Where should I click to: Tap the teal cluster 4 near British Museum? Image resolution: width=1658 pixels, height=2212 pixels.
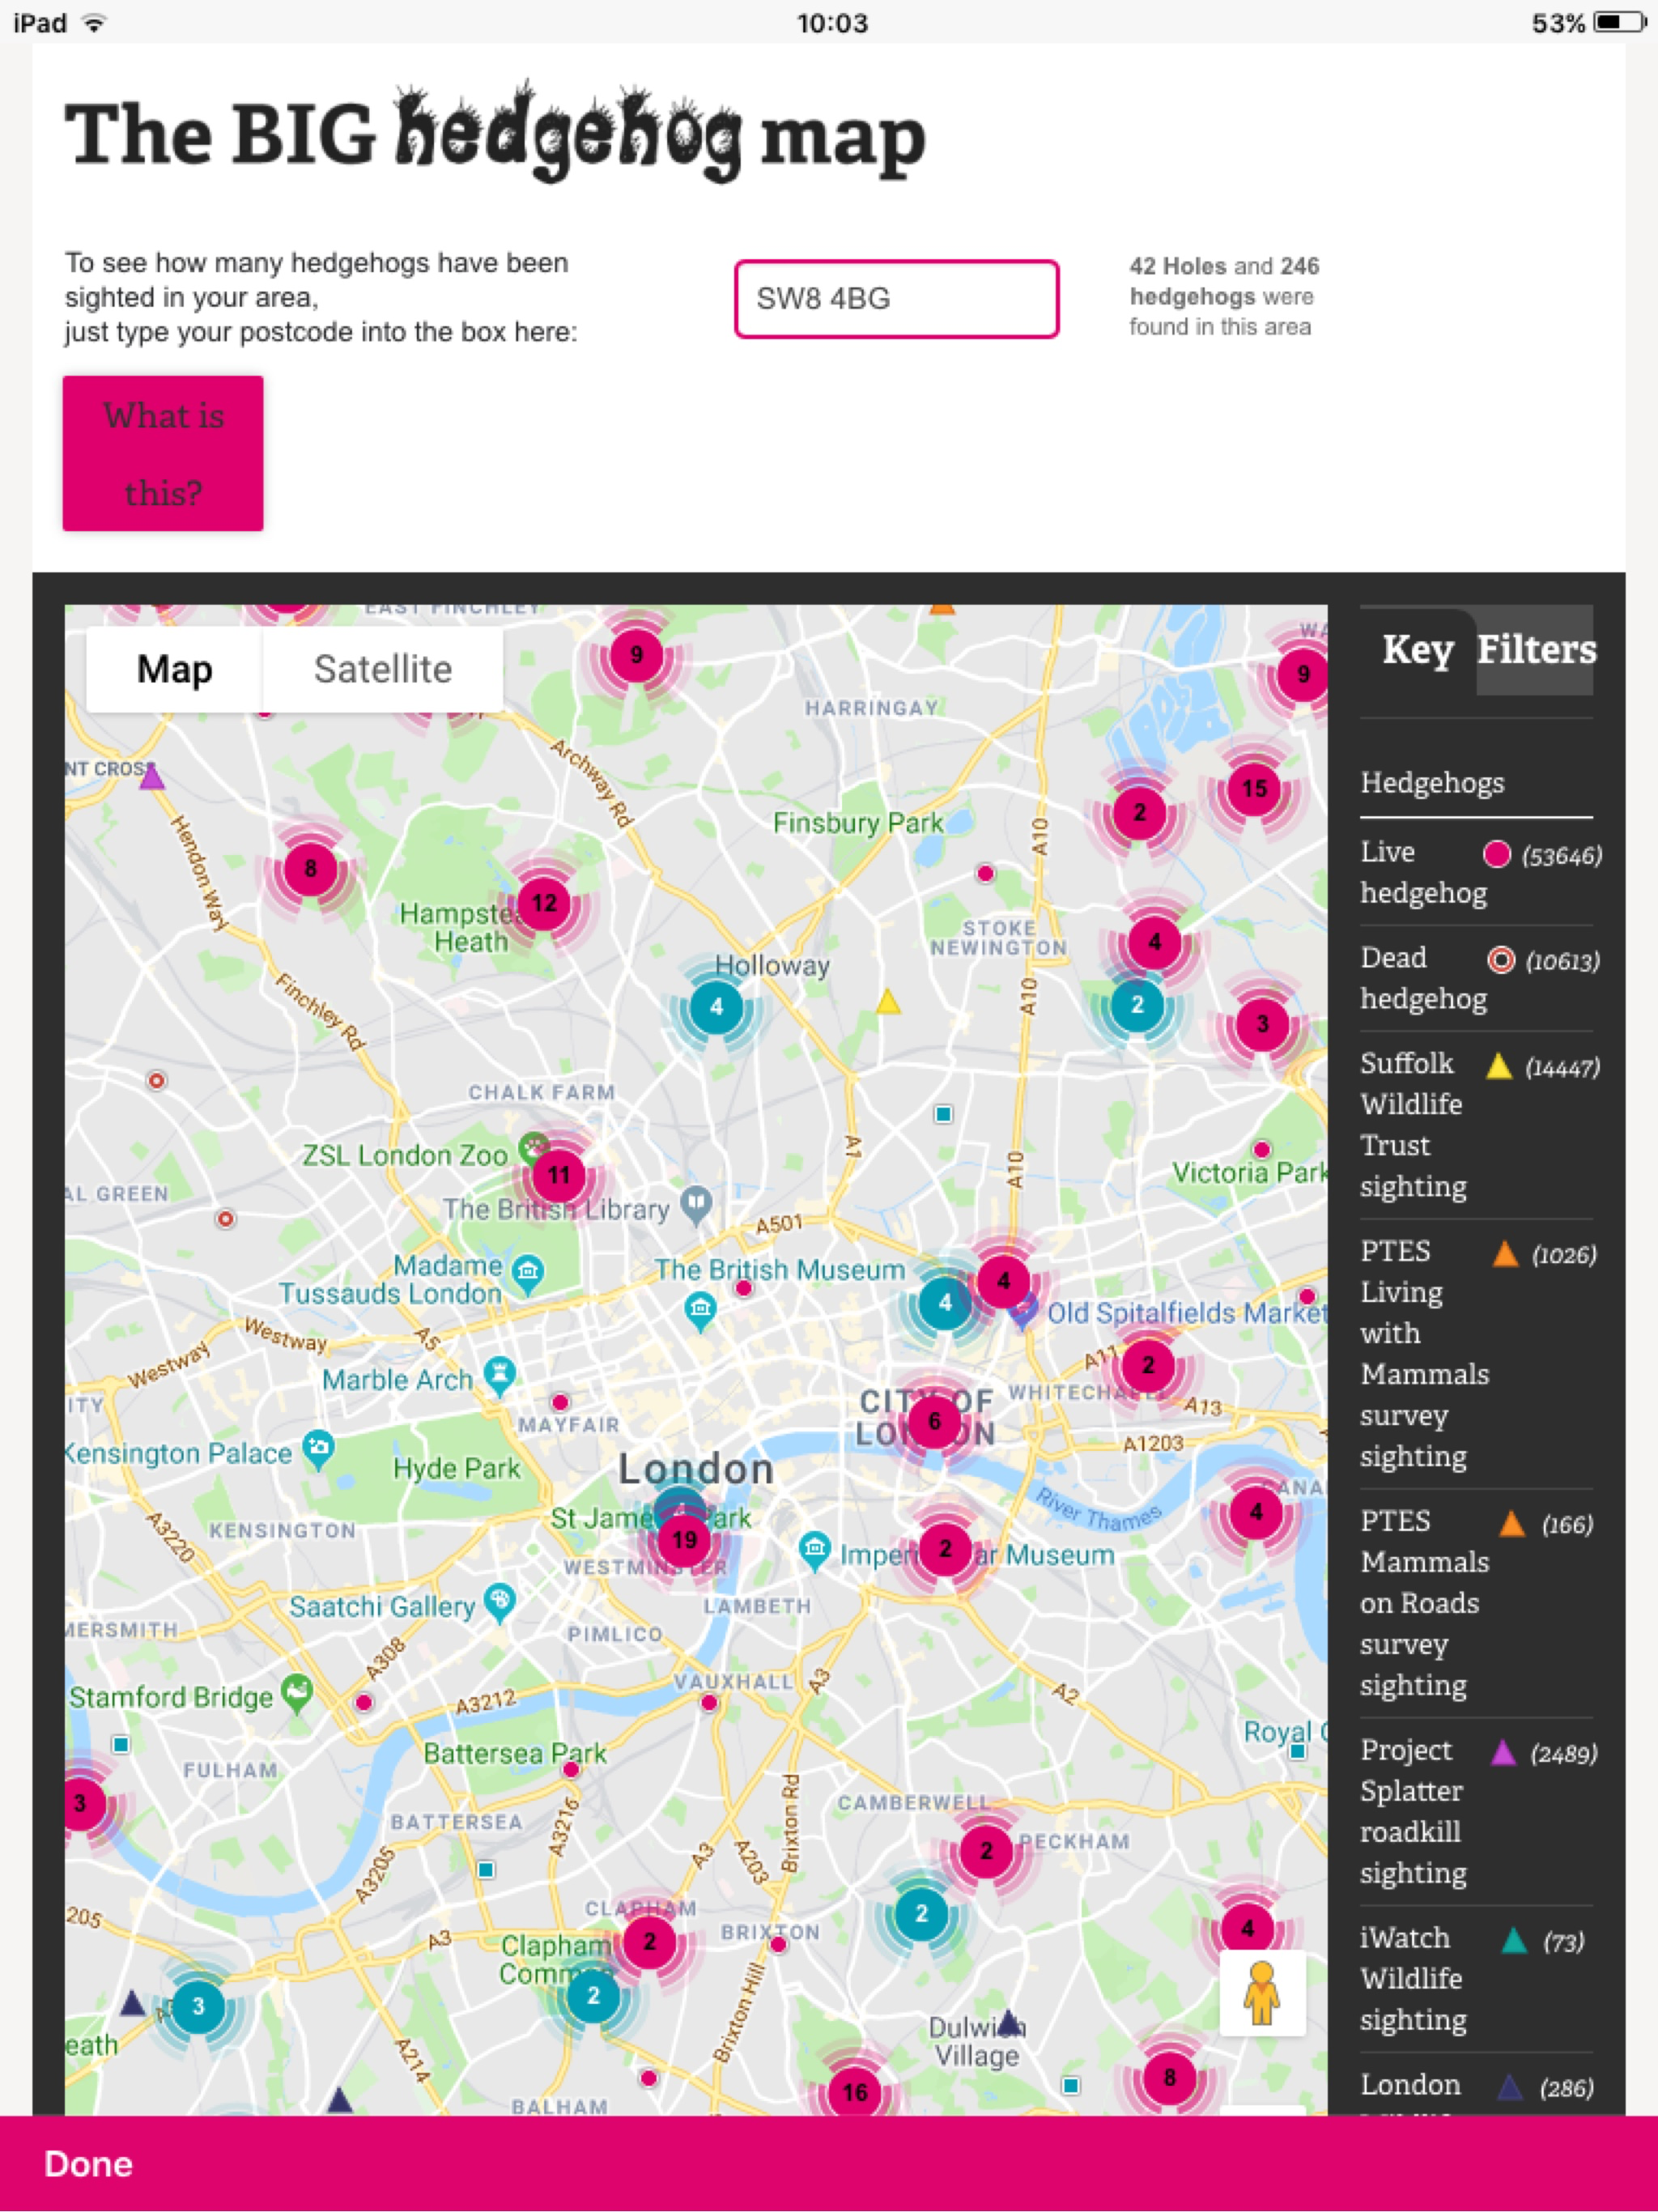945,1302
